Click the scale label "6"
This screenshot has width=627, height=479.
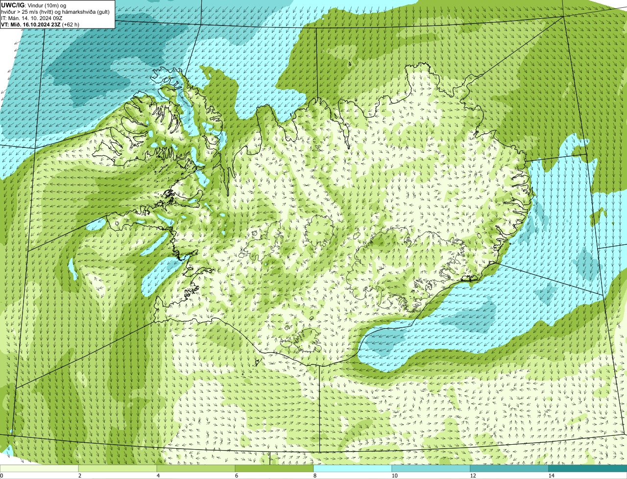236,476
